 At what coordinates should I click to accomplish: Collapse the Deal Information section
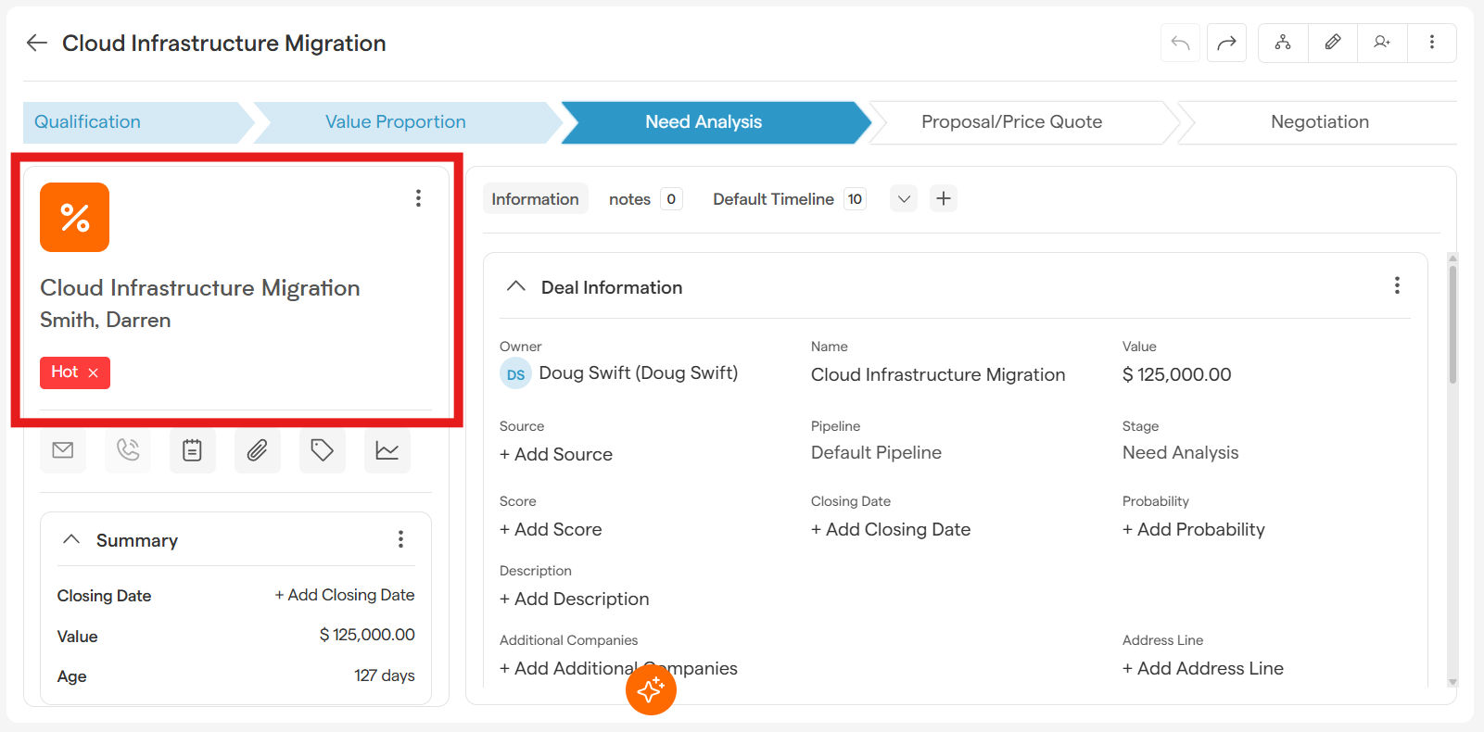(x=516, y=287)
